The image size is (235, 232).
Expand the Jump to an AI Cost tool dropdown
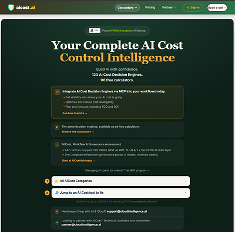point(120,193)
